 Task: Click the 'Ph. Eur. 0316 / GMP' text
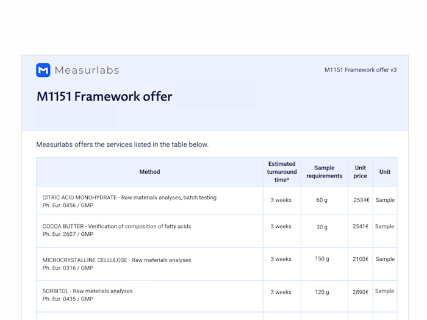(x=68, y=268)
